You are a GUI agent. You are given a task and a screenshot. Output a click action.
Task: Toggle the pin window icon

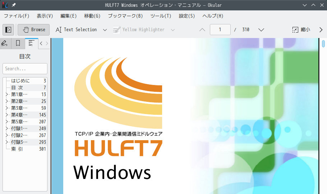click(x=14, y=5)
